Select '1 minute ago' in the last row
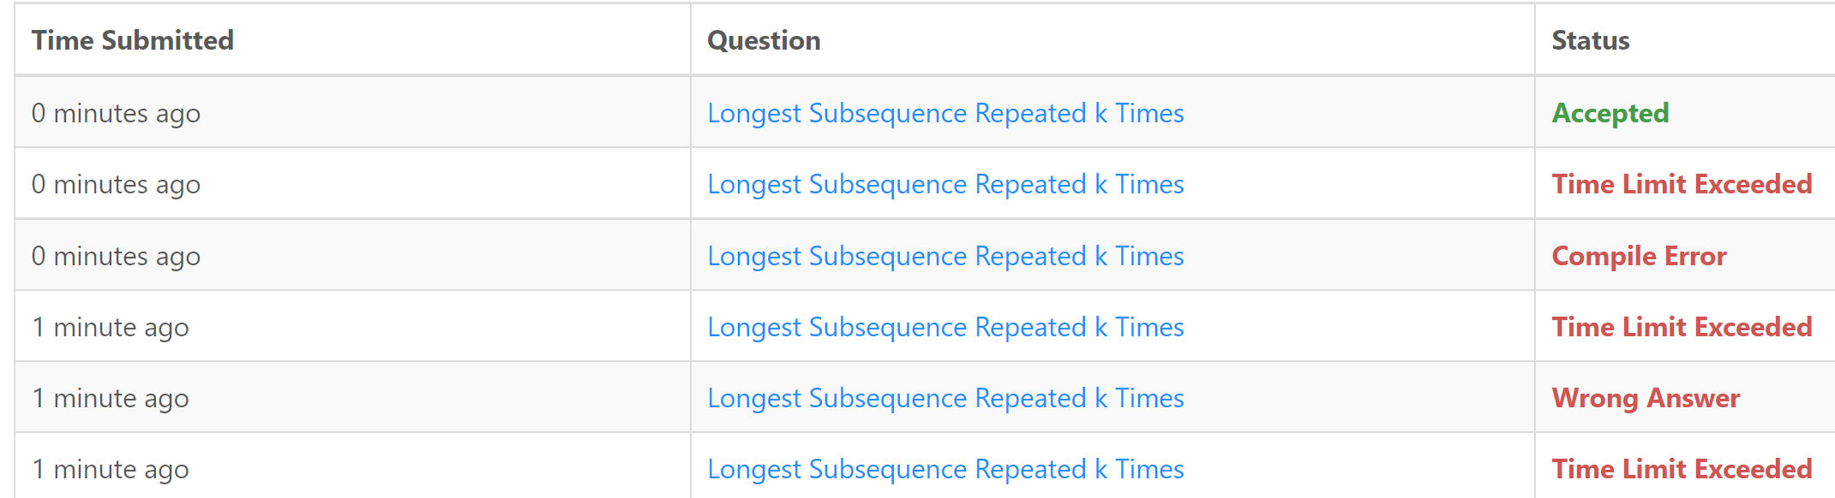This screenshot has height=498, width=1835. click(x=111, y=469)
